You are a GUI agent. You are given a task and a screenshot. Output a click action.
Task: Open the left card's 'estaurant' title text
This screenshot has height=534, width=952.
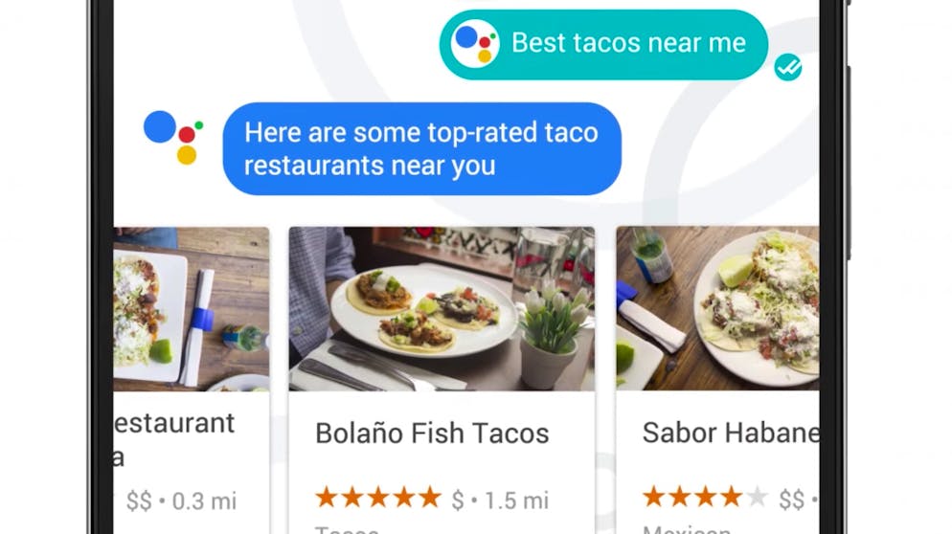174,423
